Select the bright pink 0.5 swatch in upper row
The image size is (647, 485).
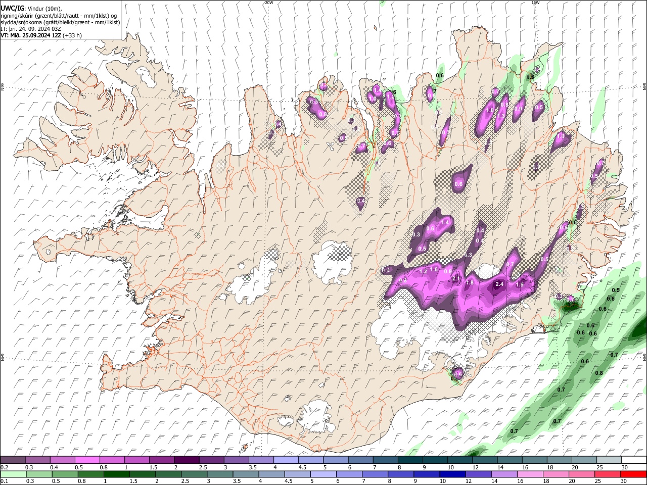click(x=87, y=460)
